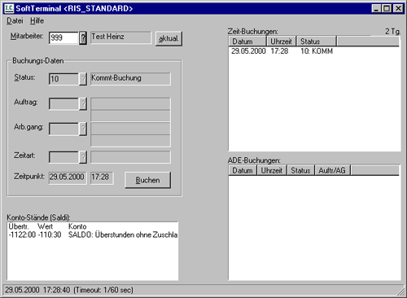
Task: Open the Zeitart lookup question mark button
Action: pos(83,157)
